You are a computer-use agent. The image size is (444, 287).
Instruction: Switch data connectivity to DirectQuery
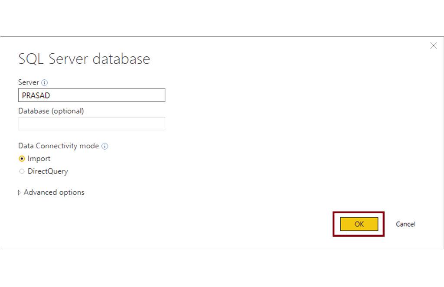22,171
